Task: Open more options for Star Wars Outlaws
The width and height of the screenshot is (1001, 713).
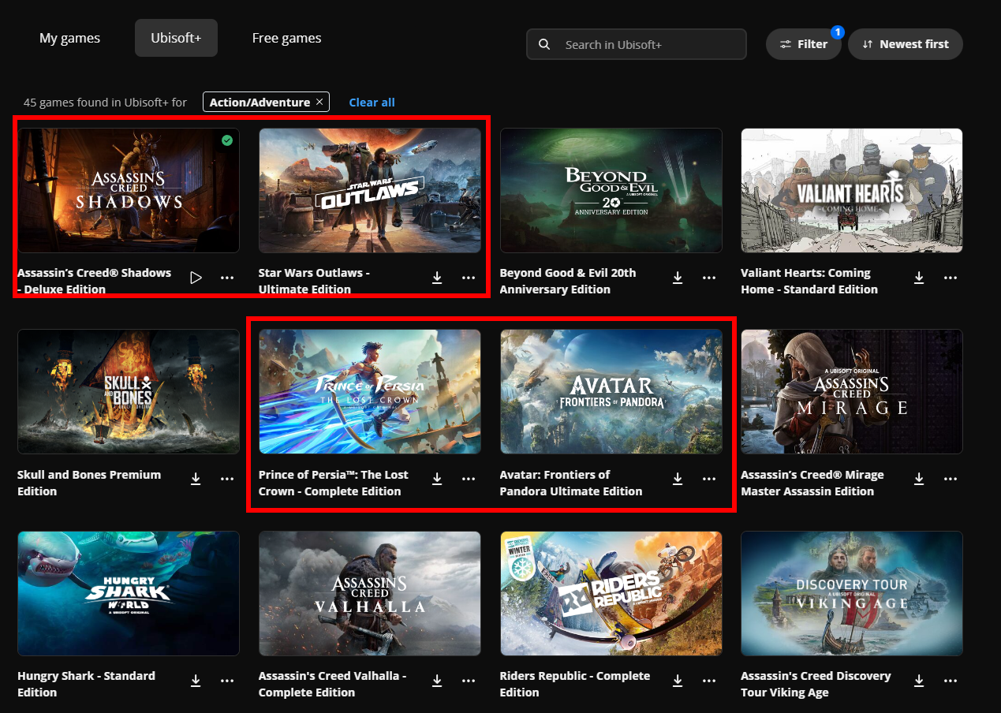Action: (x=469, y=278)
